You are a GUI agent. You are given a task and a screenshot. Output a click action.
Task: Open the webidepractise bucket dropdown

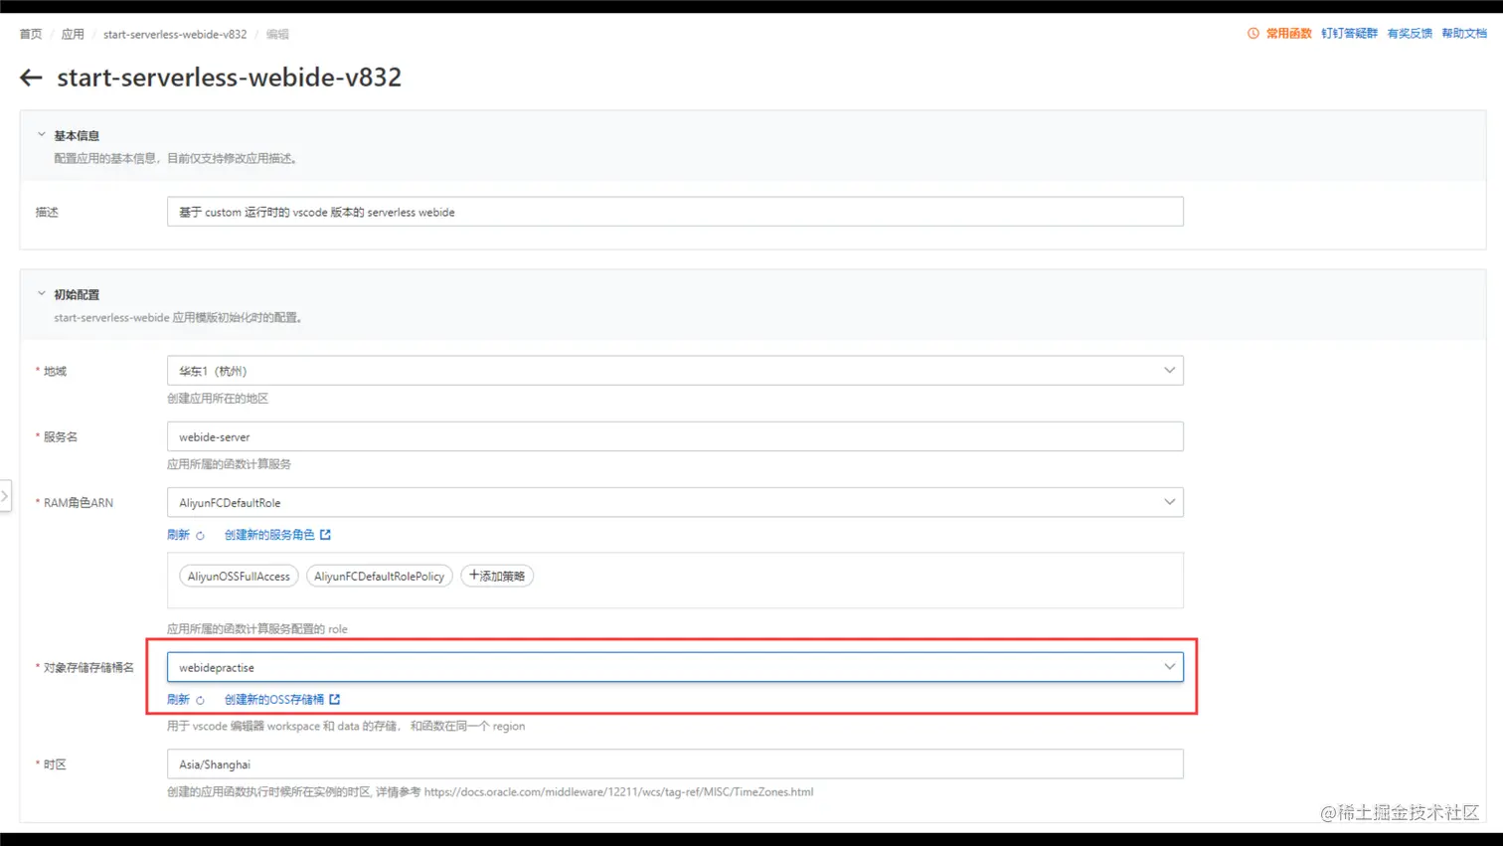(x=675, y=667)
